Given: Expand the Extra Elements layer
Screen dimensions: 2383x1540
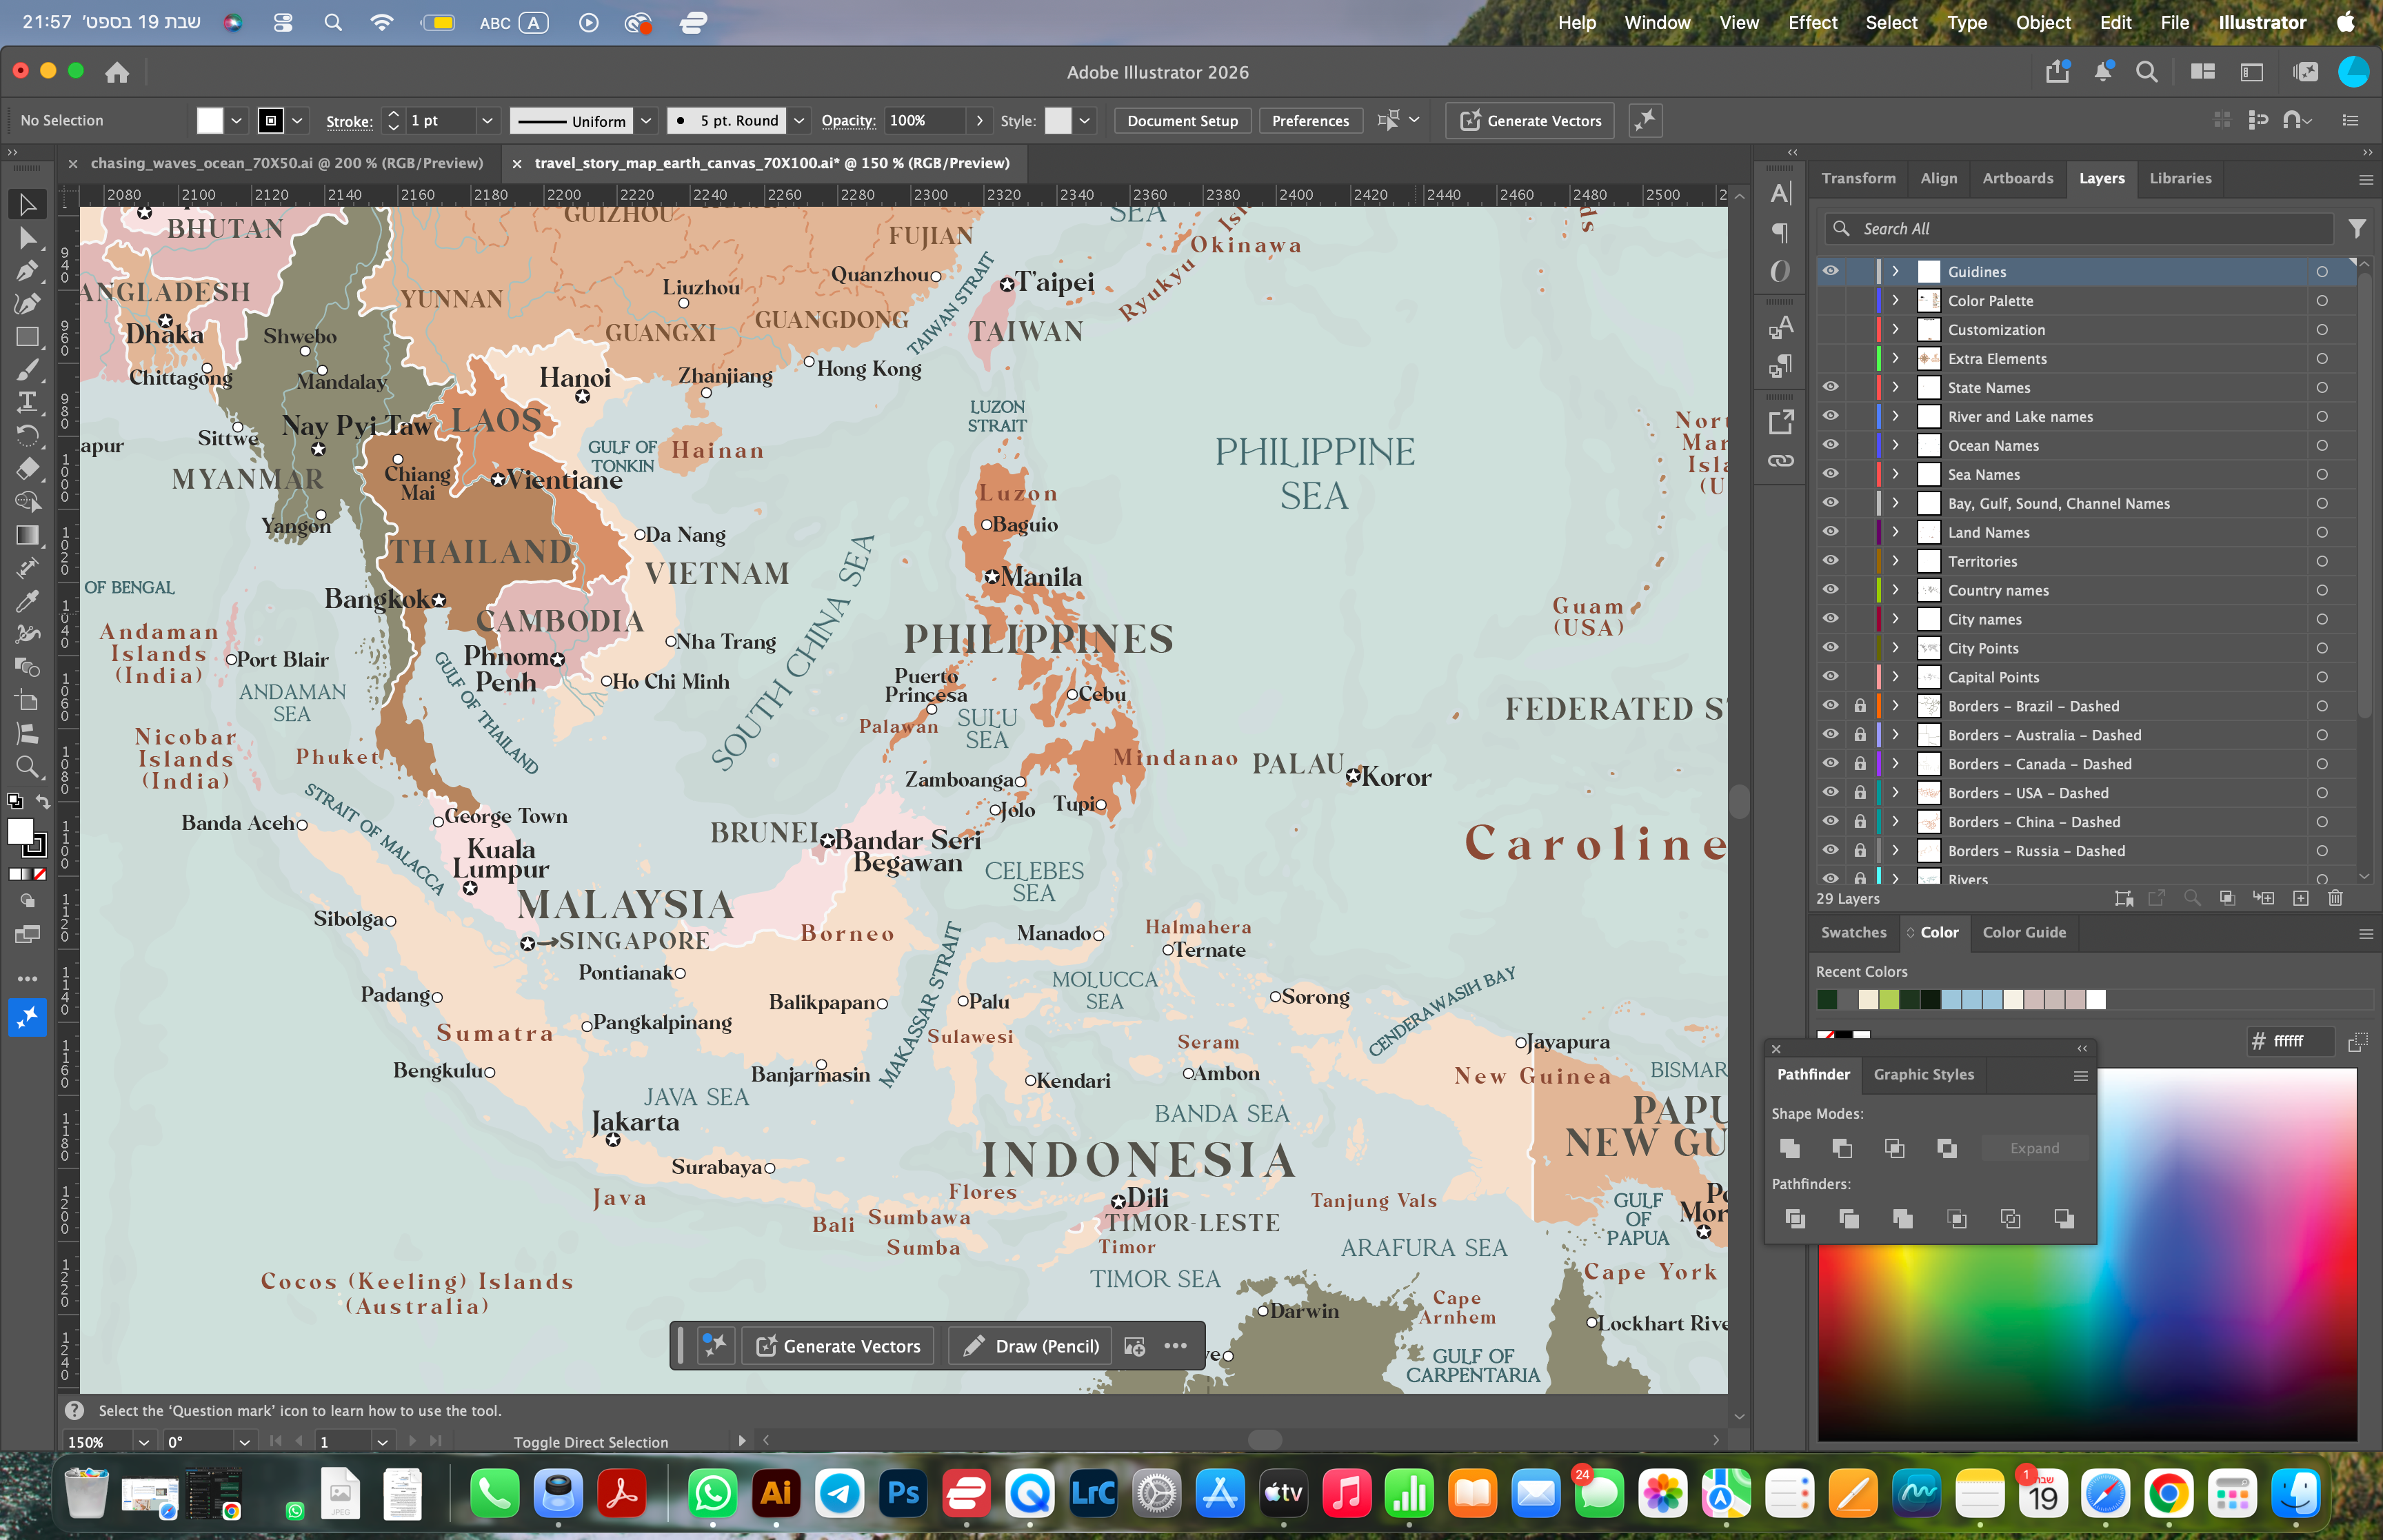Looking at the screenshot, I should pyautogui.click(x=1895, y=358).
